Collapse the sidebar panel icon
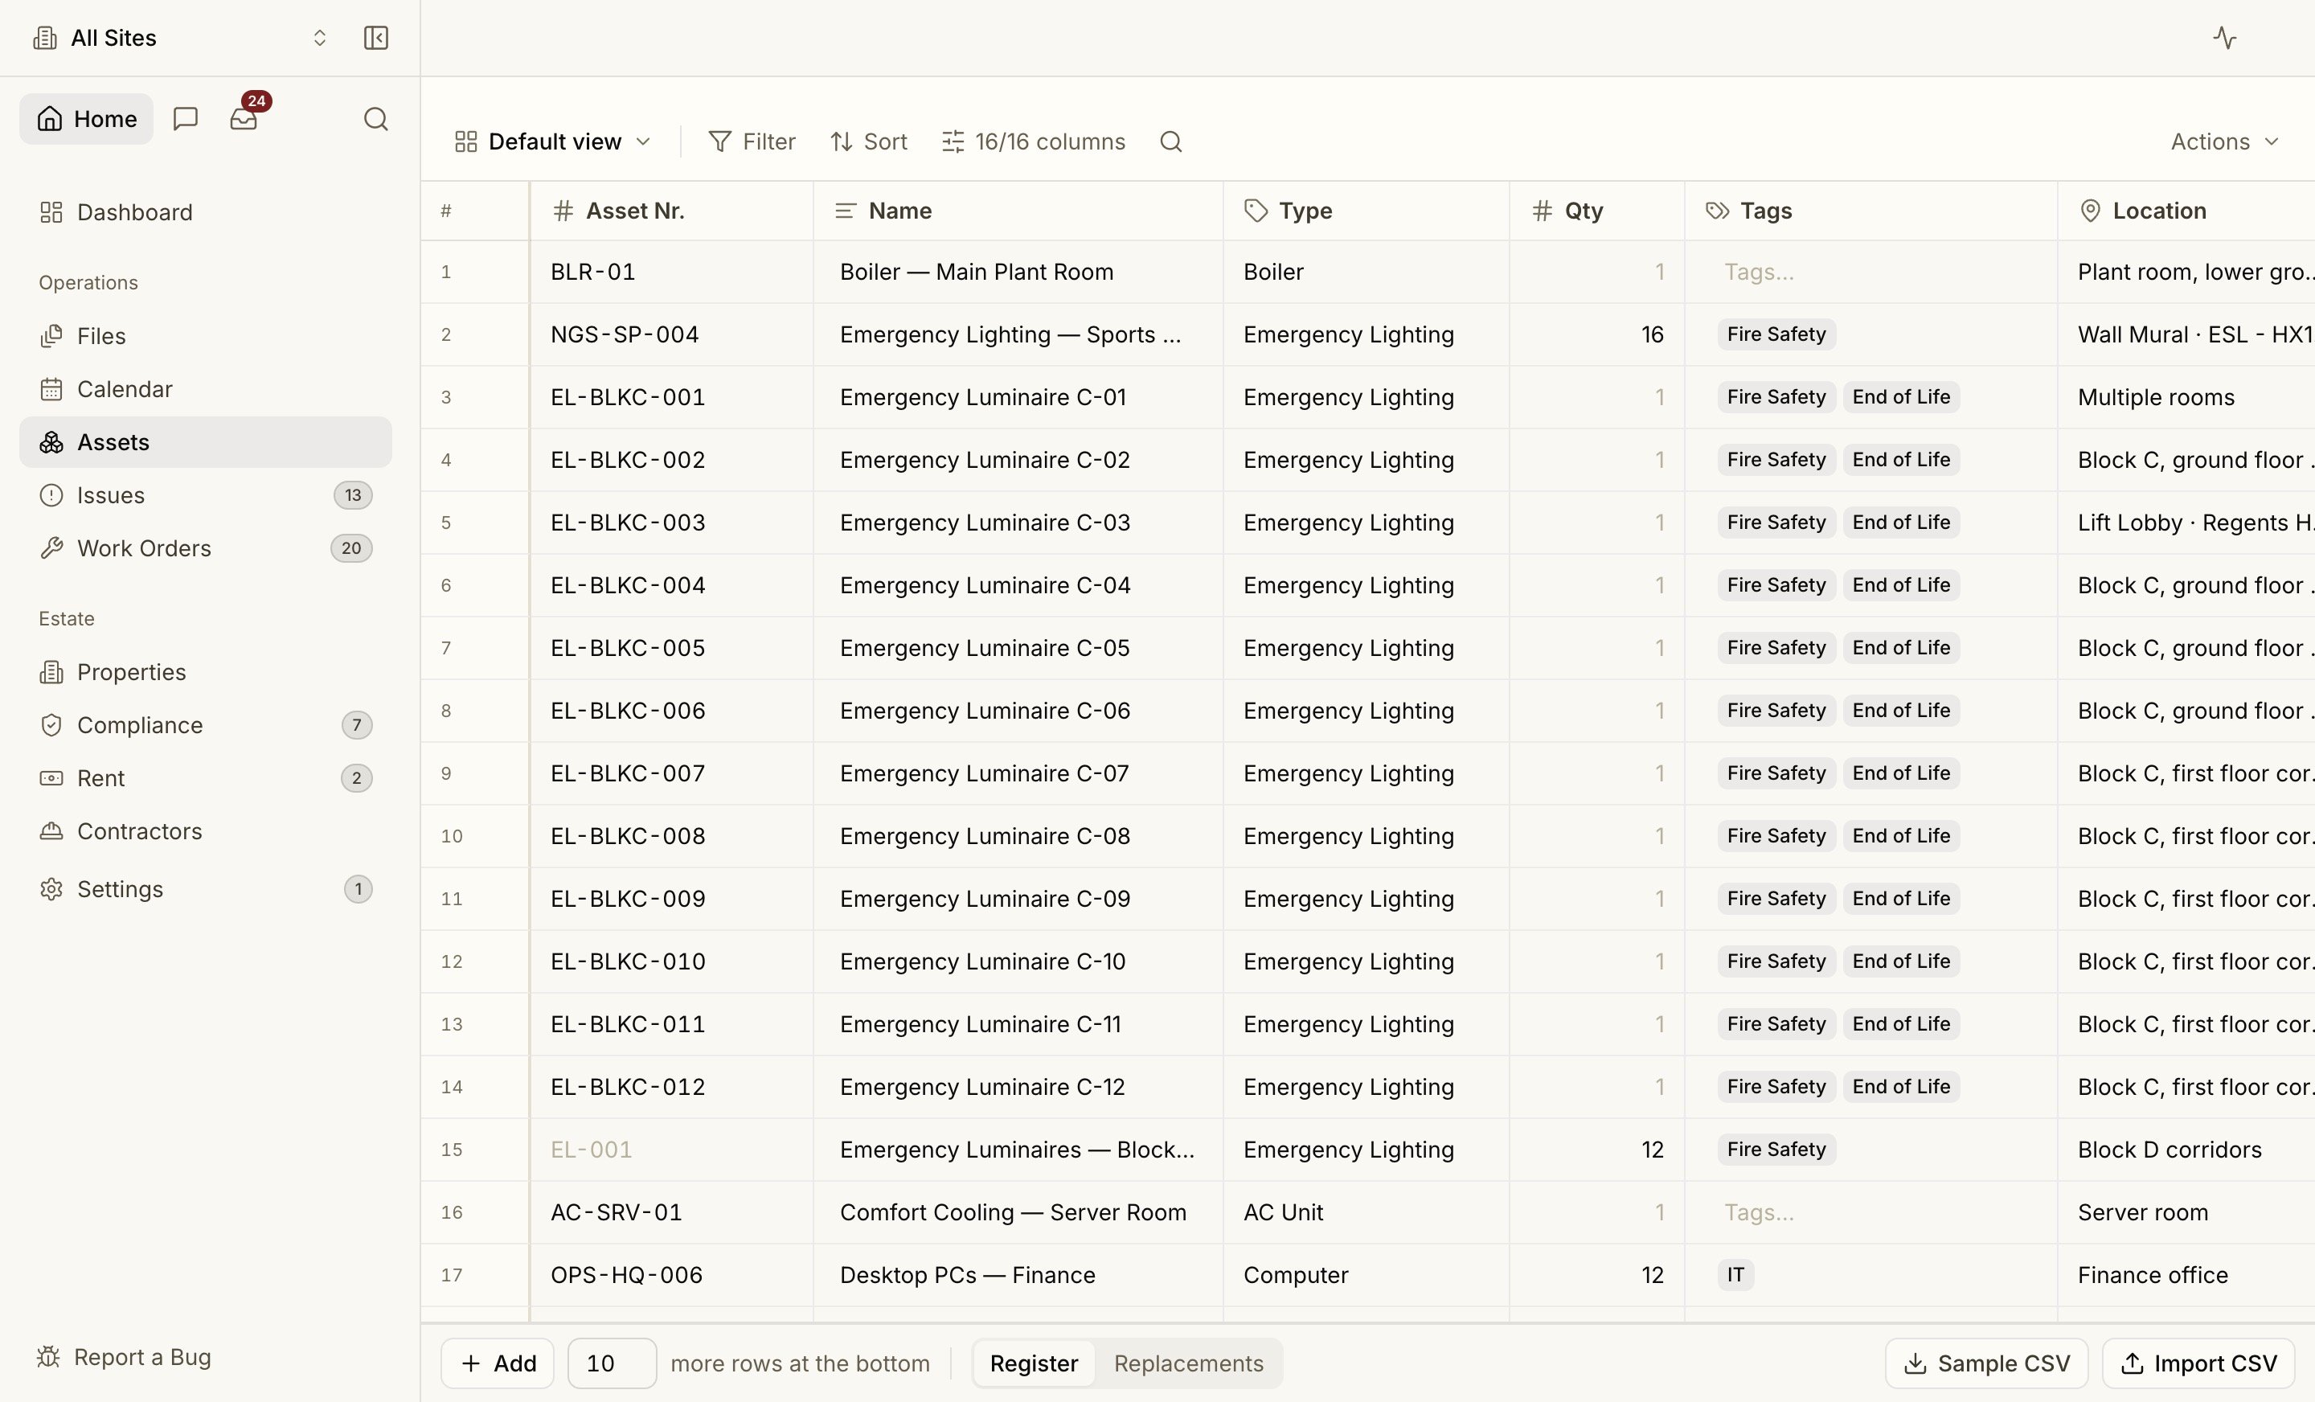The image size is (2315, 1402). [x=376, y=38]
